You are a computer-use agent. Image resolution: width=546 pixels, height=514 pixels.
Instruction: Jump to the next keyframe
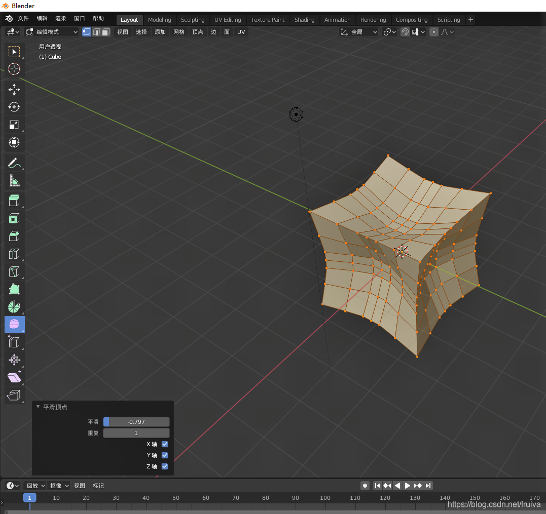[418, 486]
